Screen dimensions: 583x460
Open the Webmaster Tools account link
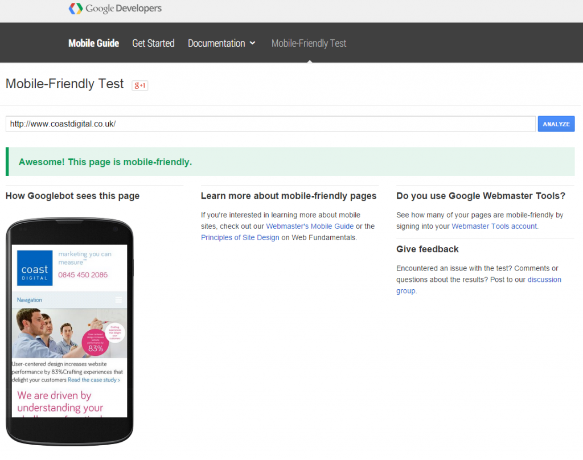494,226
